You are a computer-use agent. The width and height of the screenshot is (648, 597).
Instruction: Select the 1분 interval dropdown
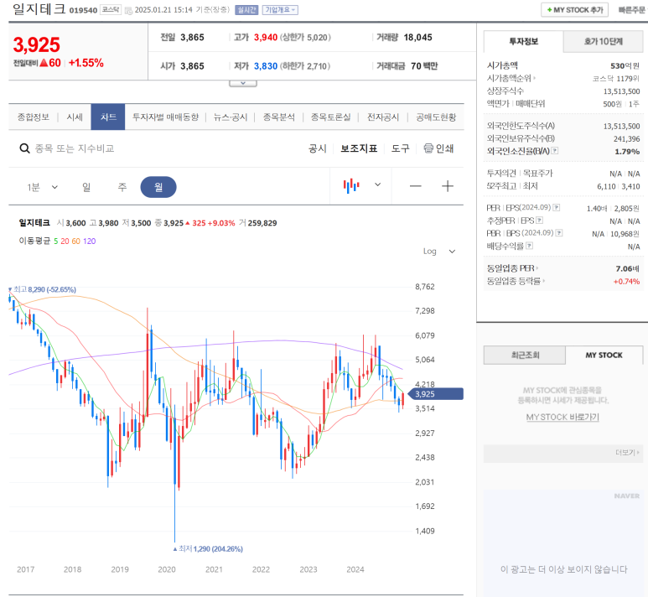(42, 187)
